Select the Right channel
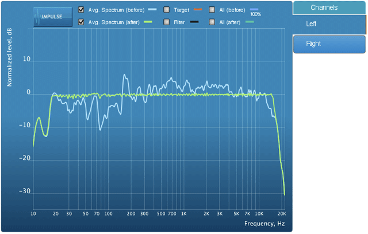 (329, 44)
